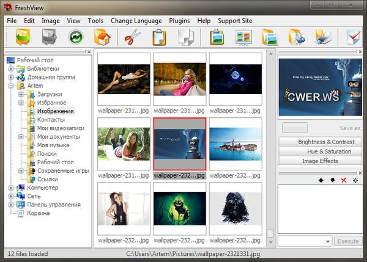This screenshot has height=262, width=367.
Task: Click the scissors Cut icon
Action: tap(132, 38)
